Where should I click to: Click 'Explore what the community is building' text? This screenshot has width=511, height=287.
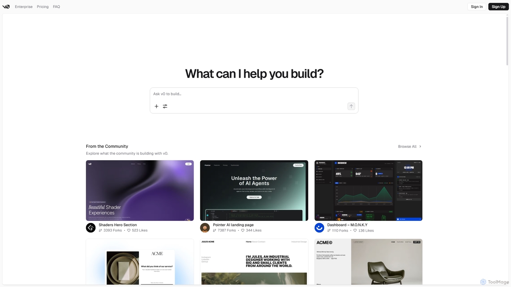127,153
